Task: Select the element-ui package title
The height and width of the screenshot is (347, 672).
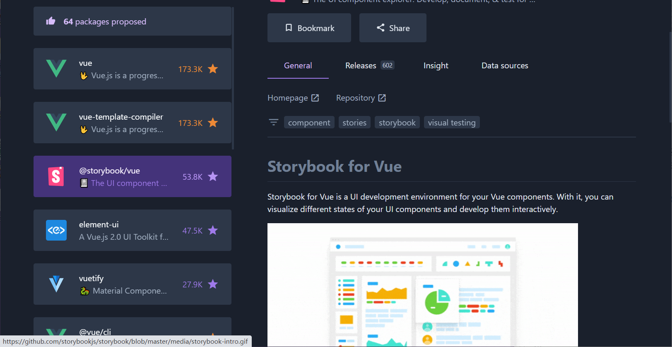Action: pos(99,224)
